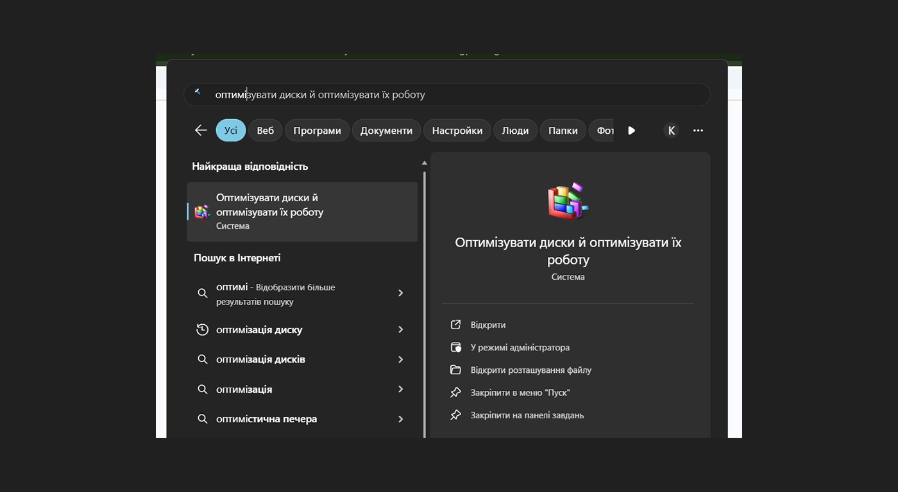Expand the "оптимізація диску" chevron
898x492 pixels.
[x=401, y=329]
